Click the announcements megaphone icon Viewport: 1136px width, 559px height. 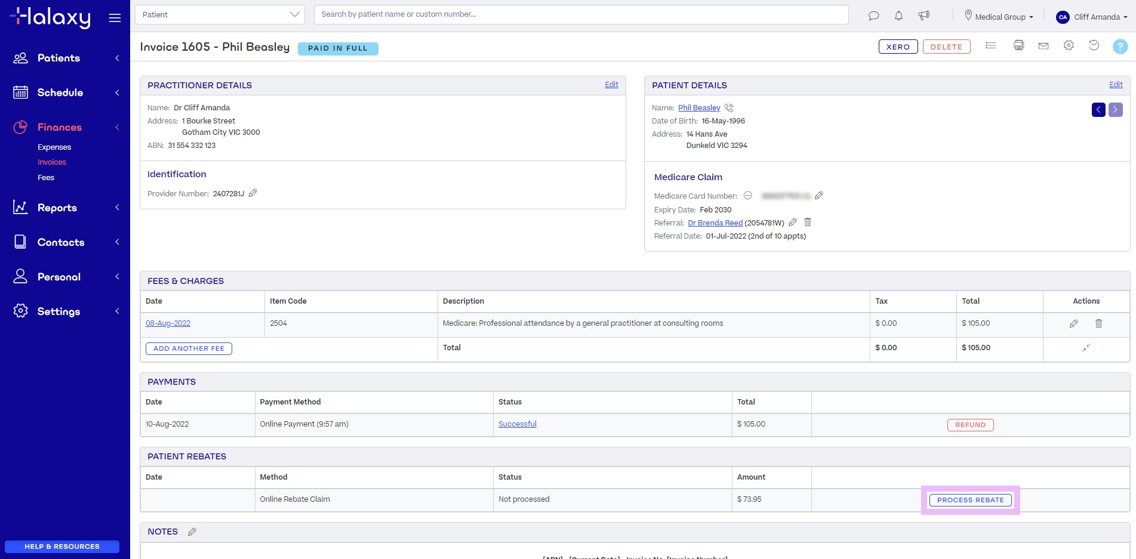[x=924, y=16]
